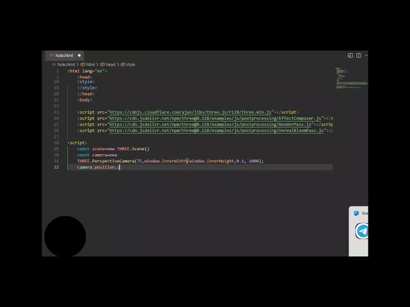Image resolution: width=410 pixels, height=307 pixels.
Task: Click line number 32 in the gutter
Action: coord(56,168)
